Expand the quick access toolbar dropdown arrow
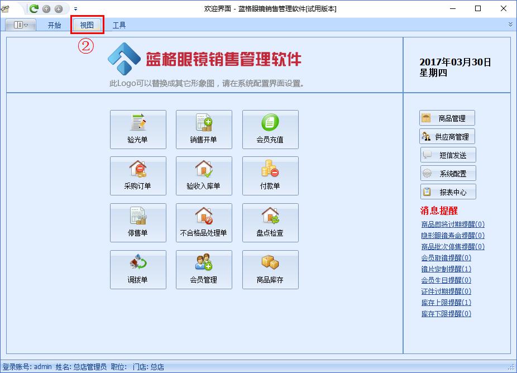This screenshot has height=373, width=517. point(76,9)
